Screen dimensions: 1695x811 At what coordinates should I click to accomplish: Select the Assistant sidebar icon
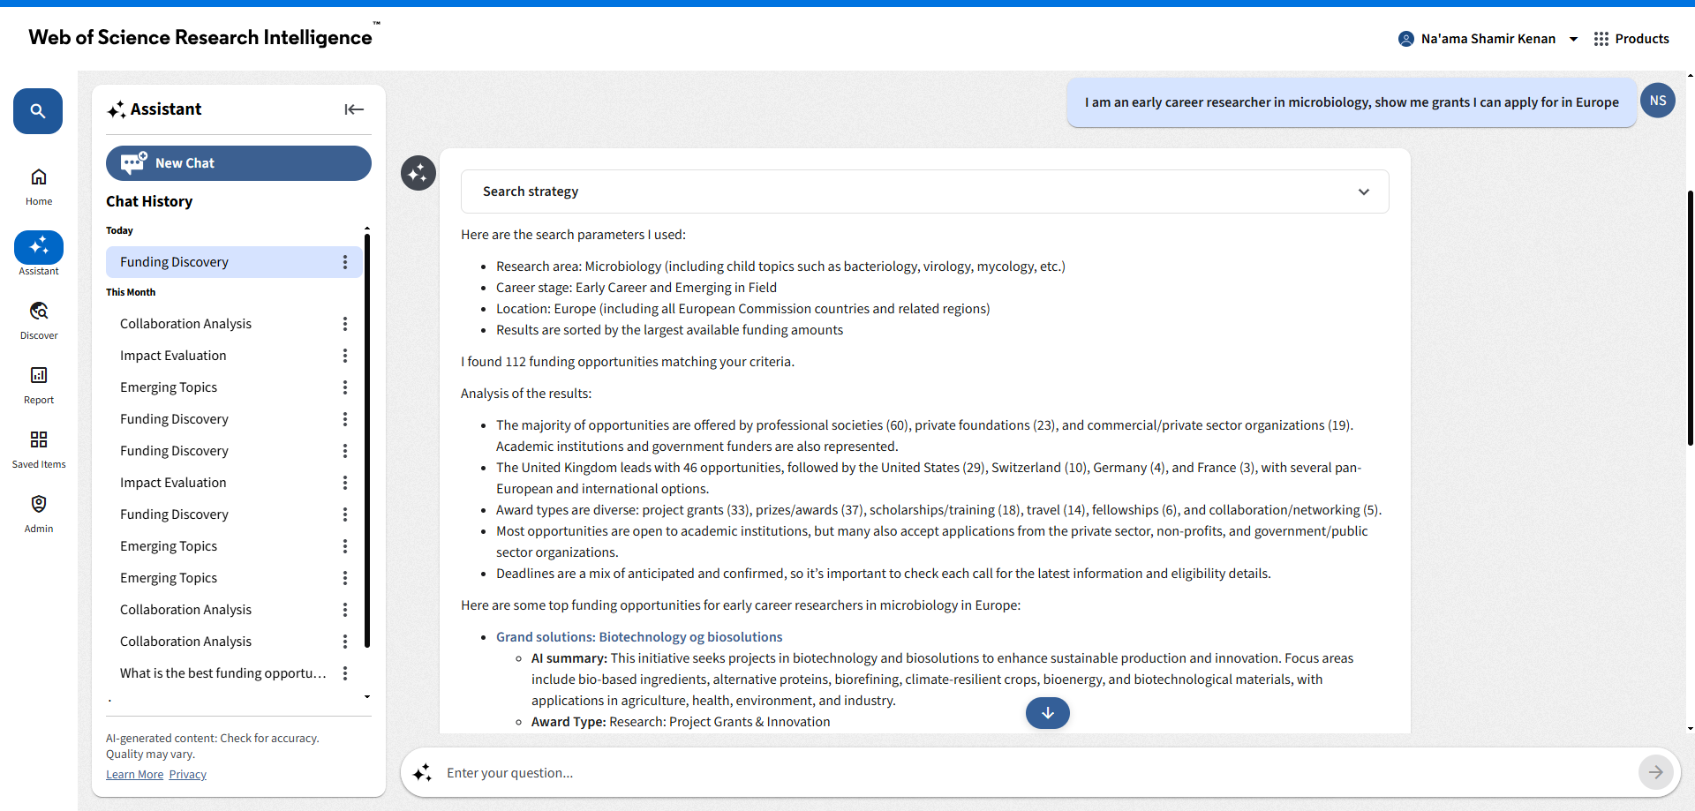(x=39, y=247)
